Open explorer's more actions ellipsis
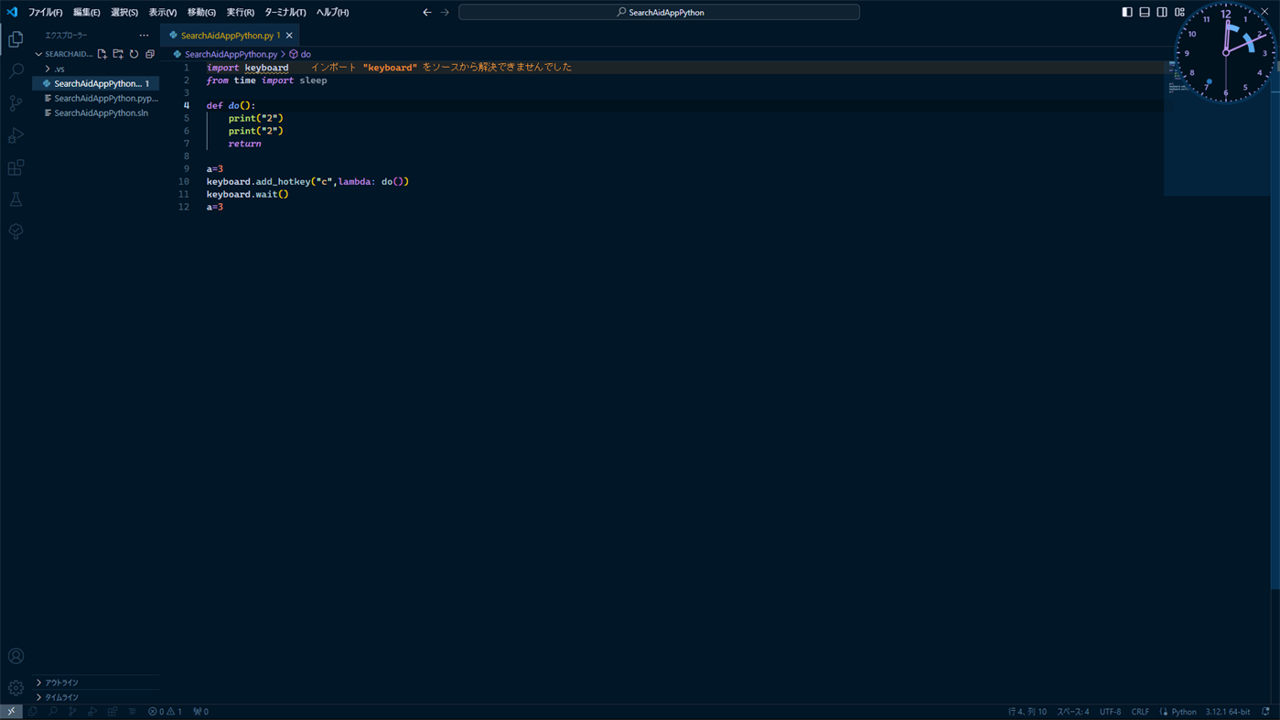This screenshot has width=1280, height=720. point(144,36)
